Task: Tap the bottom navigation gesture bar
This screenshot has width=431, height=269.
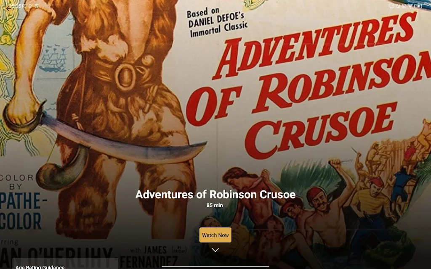Action: (215, 266)
